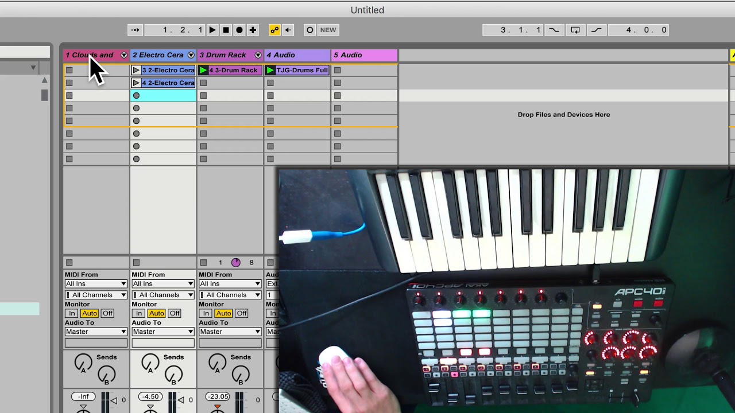Open the Clouds and track header dropdown
Viewport: 735px width, 413px height.
pyautogui.click(x=123, y=55)
